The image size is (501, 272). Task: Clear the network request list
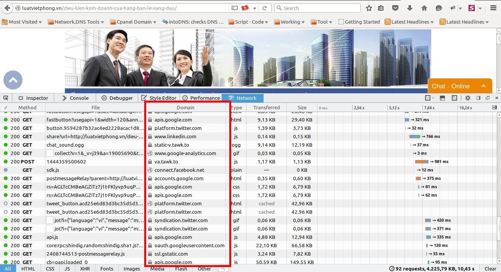(490, 269)
